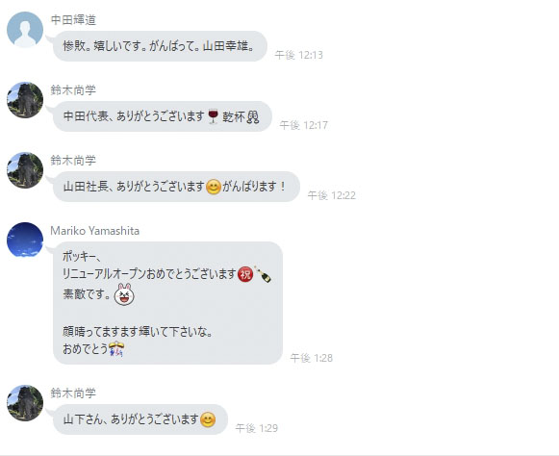This screenshot has width=559, height=456.
Task: Click the 中田代表、ありがとうございます message bubble
Action: pos(163,116)
